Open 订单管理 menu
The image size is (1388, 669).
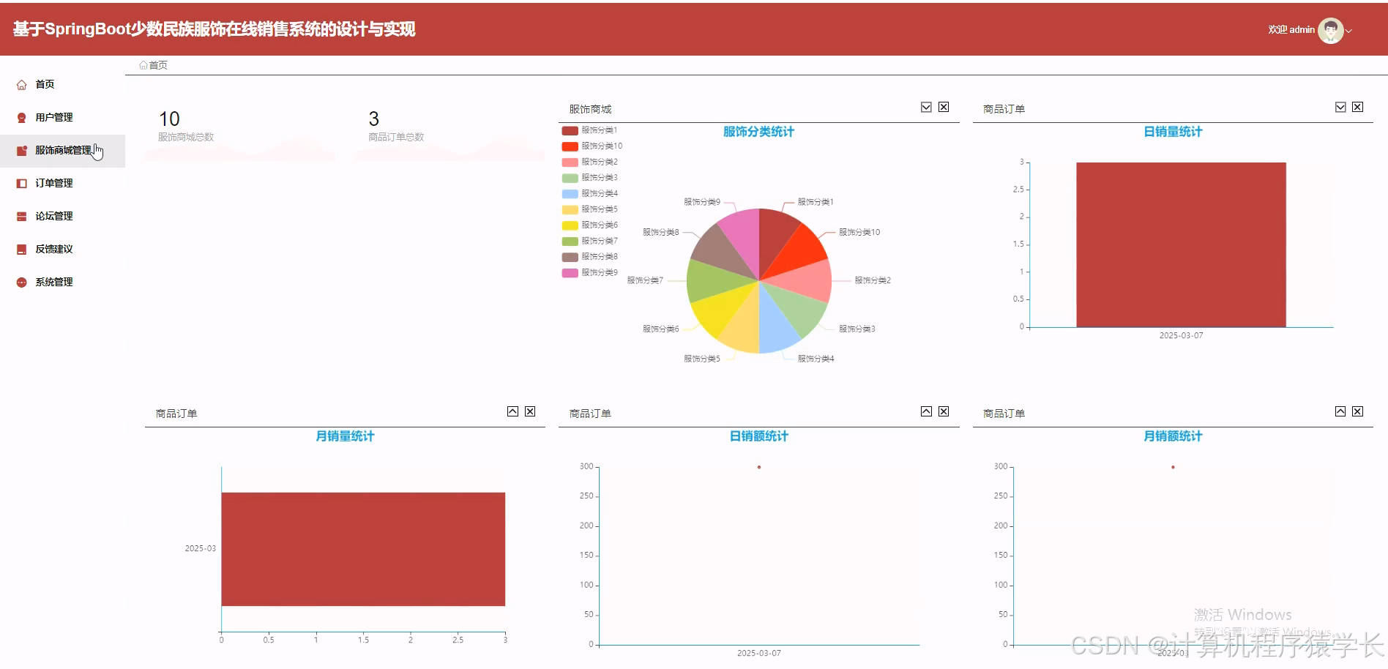[x=62, y=184]
